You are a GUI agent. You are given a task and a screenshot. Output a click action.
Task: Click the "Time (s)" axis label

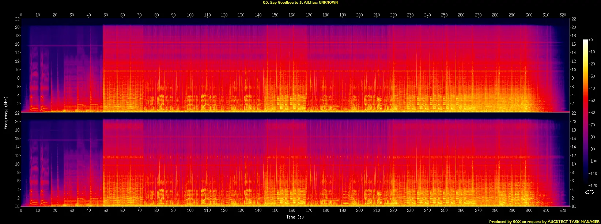click(295, 217)
